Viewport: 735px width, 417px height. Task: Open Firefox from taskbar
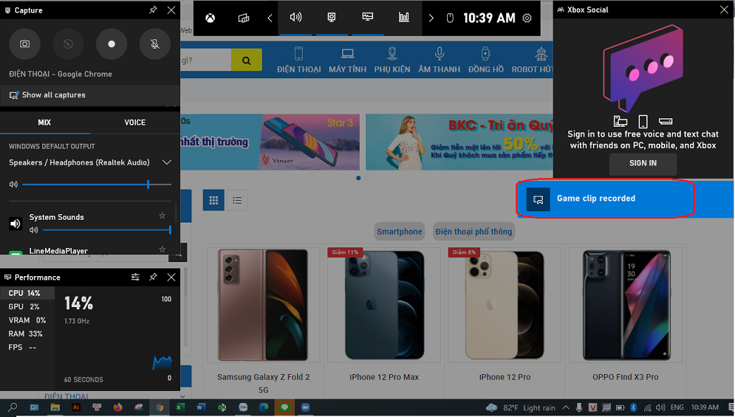coord(118,407)
